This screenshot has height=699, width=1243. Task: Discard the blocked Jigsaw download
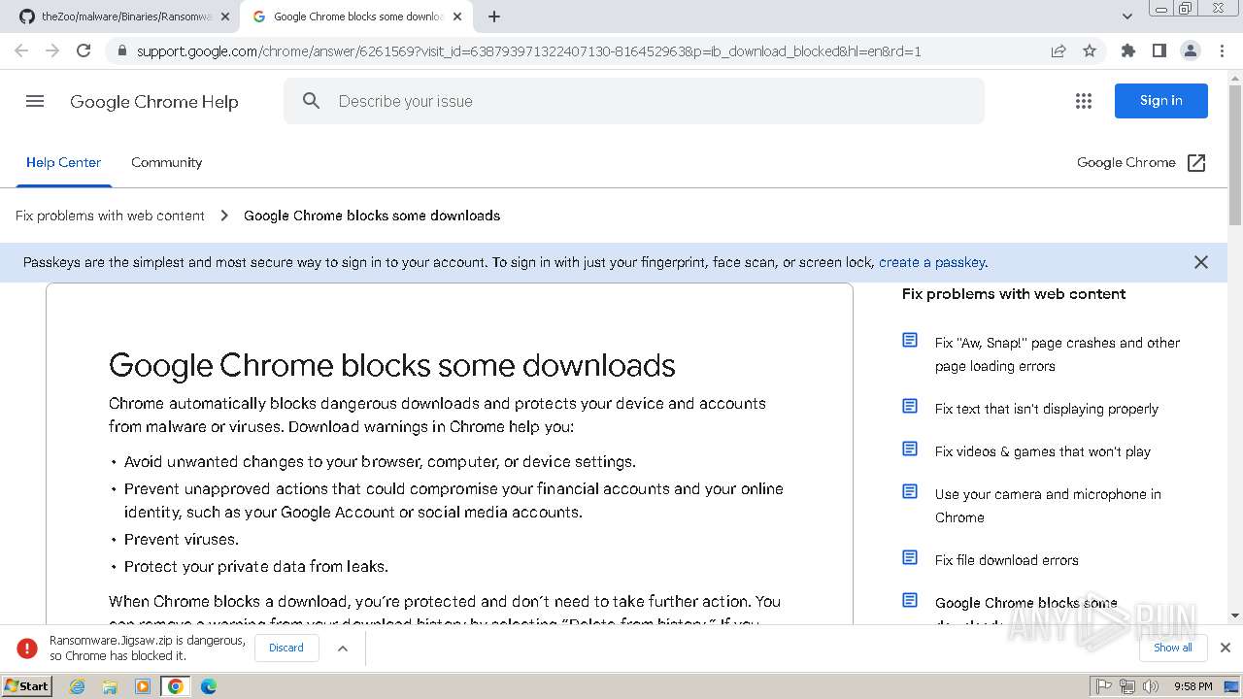(286, 648)
